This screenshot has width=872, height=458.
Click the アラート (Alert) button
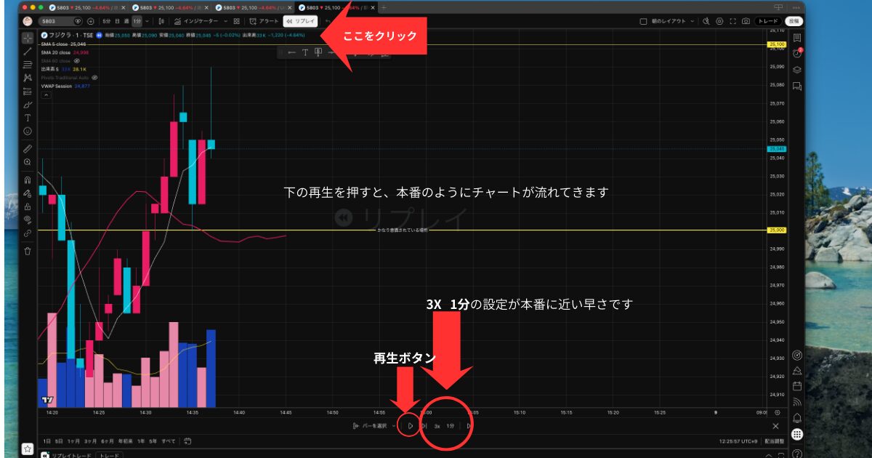(264, 21)
